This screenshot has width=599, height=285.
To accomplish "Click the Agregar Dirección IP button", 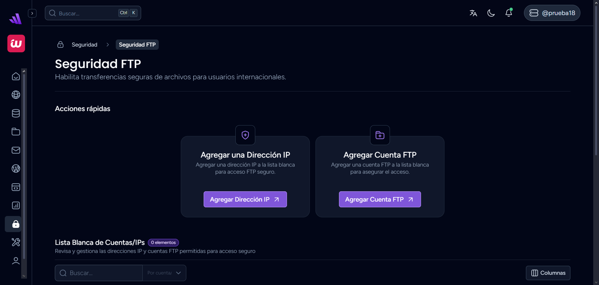I will [245, 199].
